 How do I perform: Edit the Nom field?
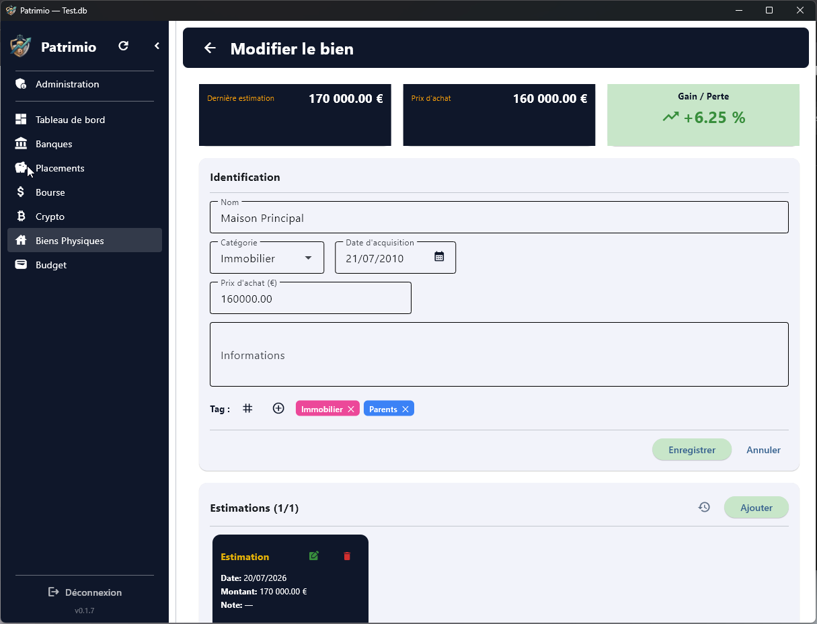click(499, 217)
